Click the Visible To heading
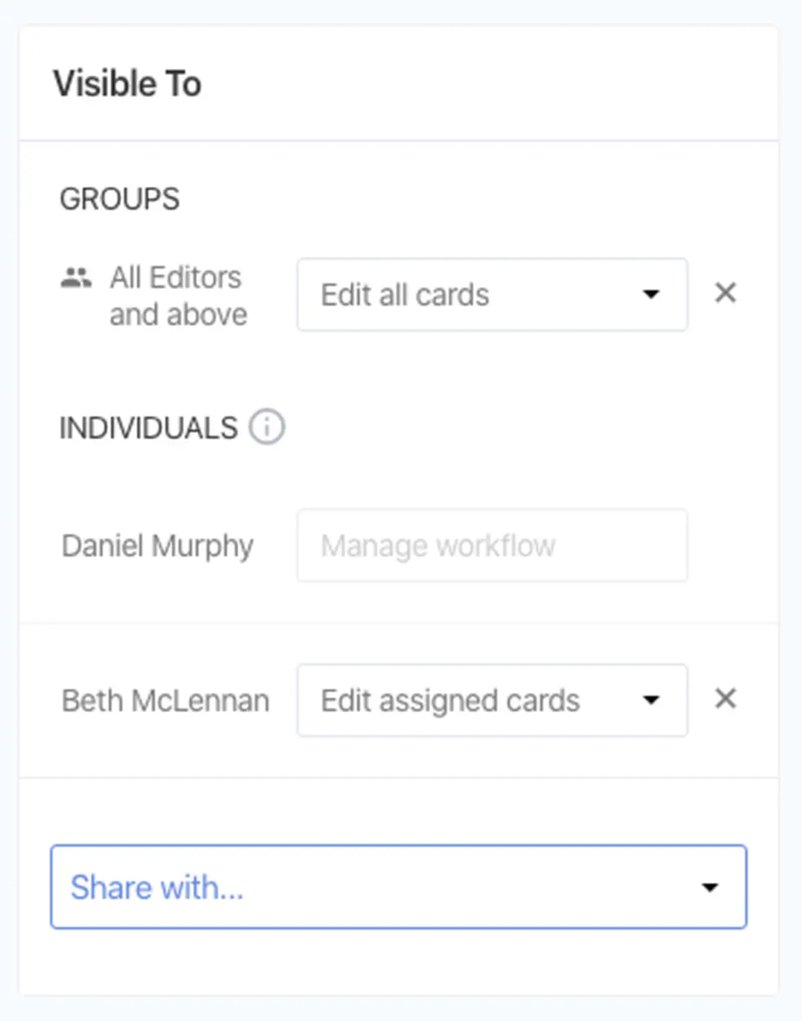Viewport: 802px width, 1021px height. (x=128, y=84)
